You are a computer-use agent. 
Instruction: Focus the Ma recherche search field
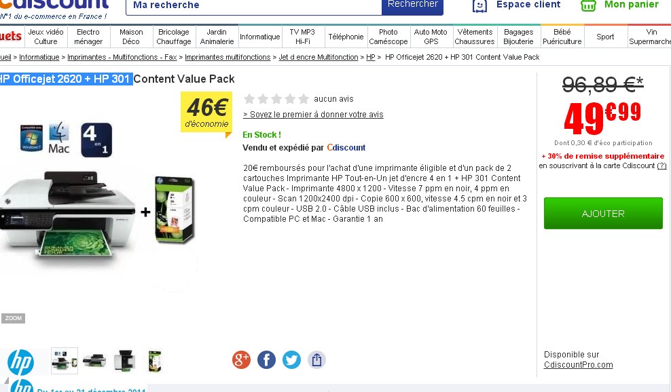coord(254,5)
